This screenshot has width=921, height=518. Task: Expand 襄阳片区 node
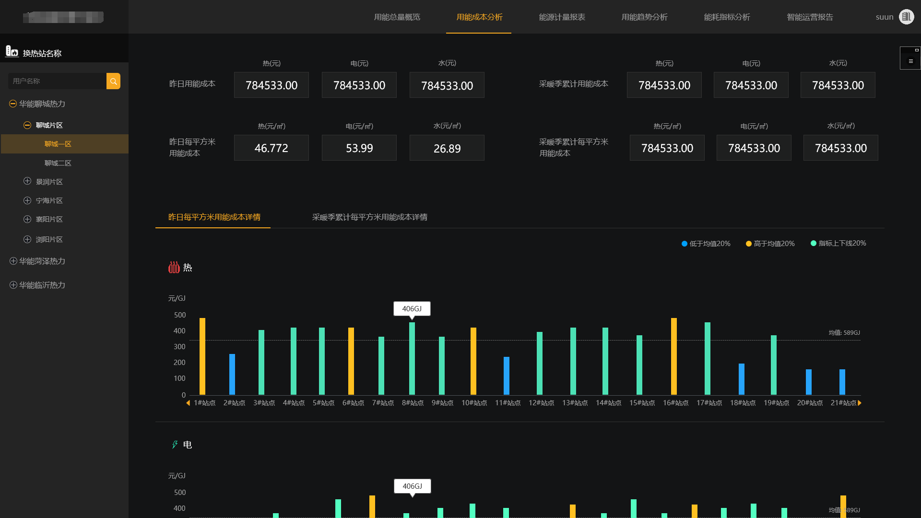pyautogui.click(x=27, y=219)
